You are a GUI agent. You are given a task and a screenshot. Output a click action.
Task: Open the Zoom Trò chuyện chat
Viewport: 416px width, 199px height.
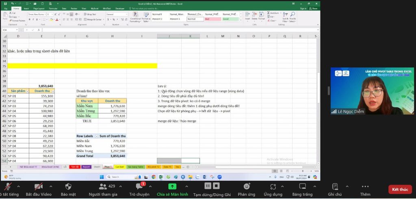pyautogui.click(x=139, y=190)
